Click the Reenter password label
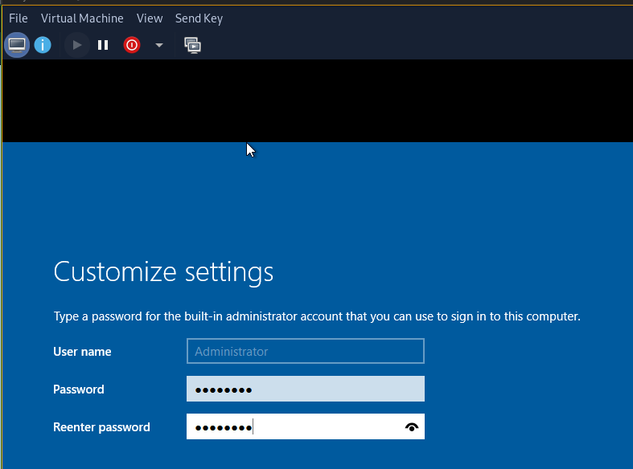Screen dimensions: 633x469 [101, 427]
